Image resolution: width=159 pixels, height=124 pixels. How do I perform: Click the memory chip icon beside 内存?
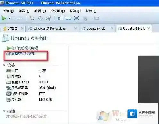pyautogui.click(x=9, y=71)
